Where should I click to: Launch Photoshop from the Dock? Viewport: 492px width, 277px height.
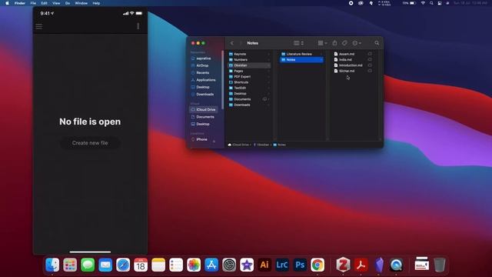pos(300,265)
